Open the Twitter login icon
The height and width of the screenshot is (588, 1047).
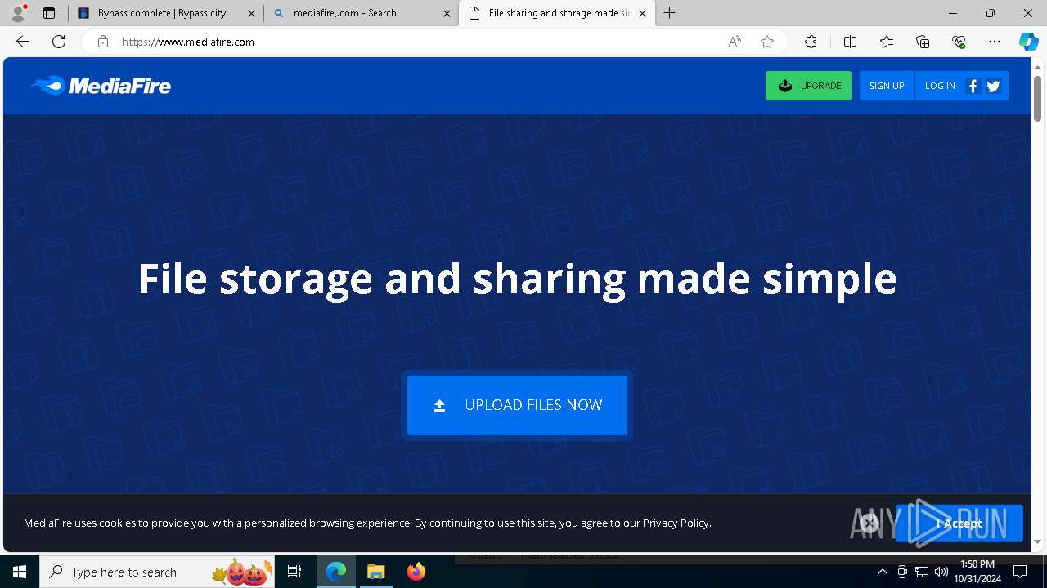point(993,86)
